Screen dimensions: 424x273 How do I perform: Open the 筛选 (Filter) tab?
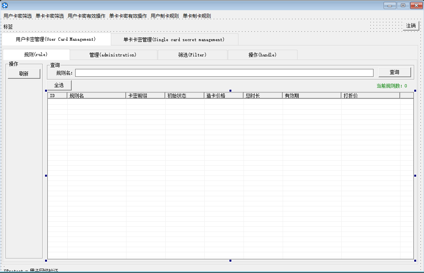(192, 55)
